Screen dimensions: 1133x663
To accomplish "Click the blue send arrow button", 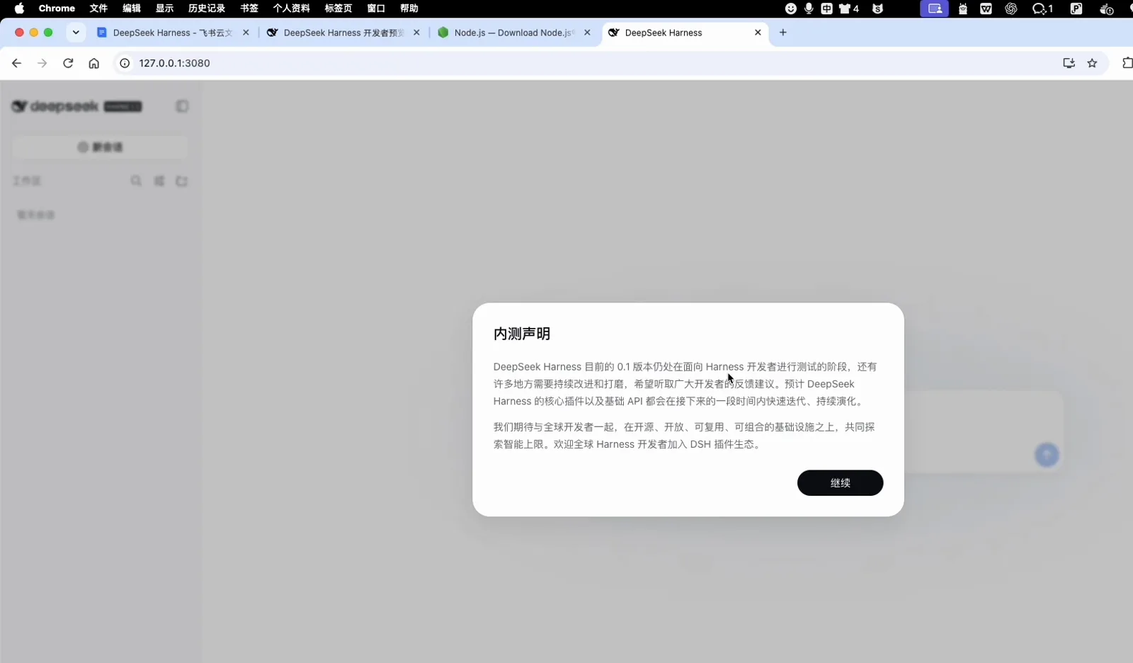I will pos(1047,455).
